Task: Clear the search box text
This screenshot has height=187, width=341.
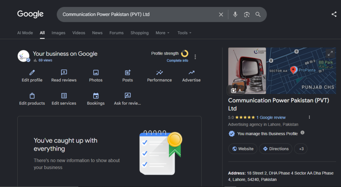Action: point(221,15)
